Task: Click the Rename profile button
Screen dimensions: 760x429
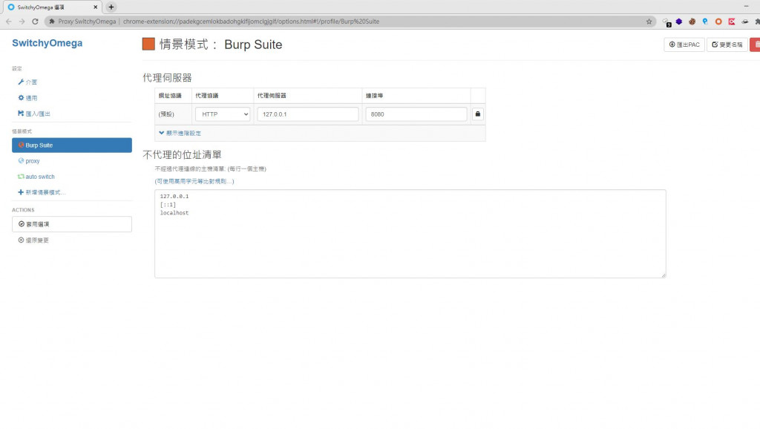Action: [727, 45]
